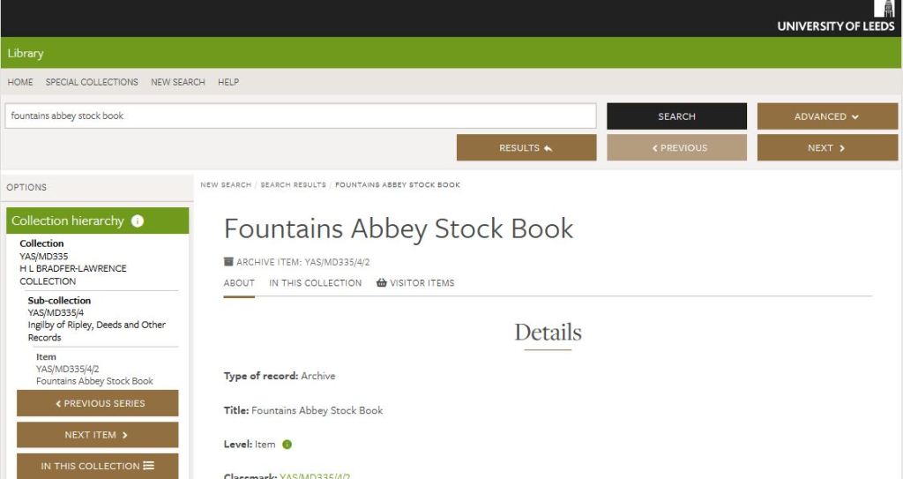Open the Advanced search dropdown
This screenshot has width=903, height=479.
[x=826, y=116]
